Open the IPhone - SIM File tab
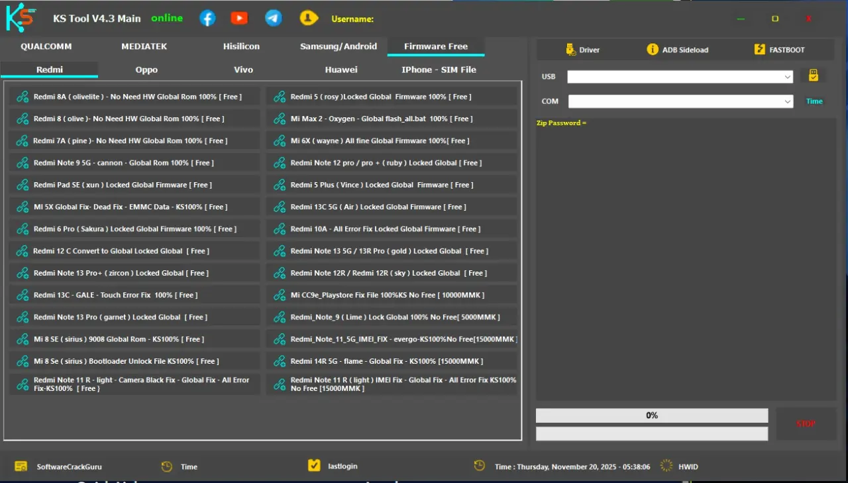 point(439,70)
